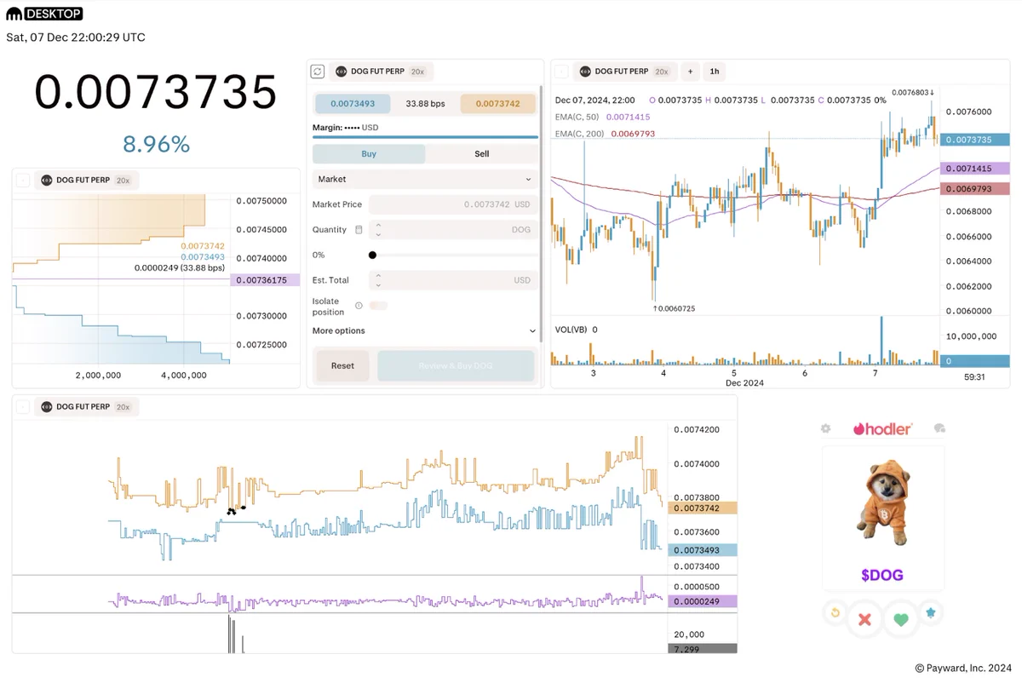Click the 0.0073493 bid tag on spread chart axis
Viewport: 1022px width, 683px height.
pyautogui.click(x=703, y=550)
